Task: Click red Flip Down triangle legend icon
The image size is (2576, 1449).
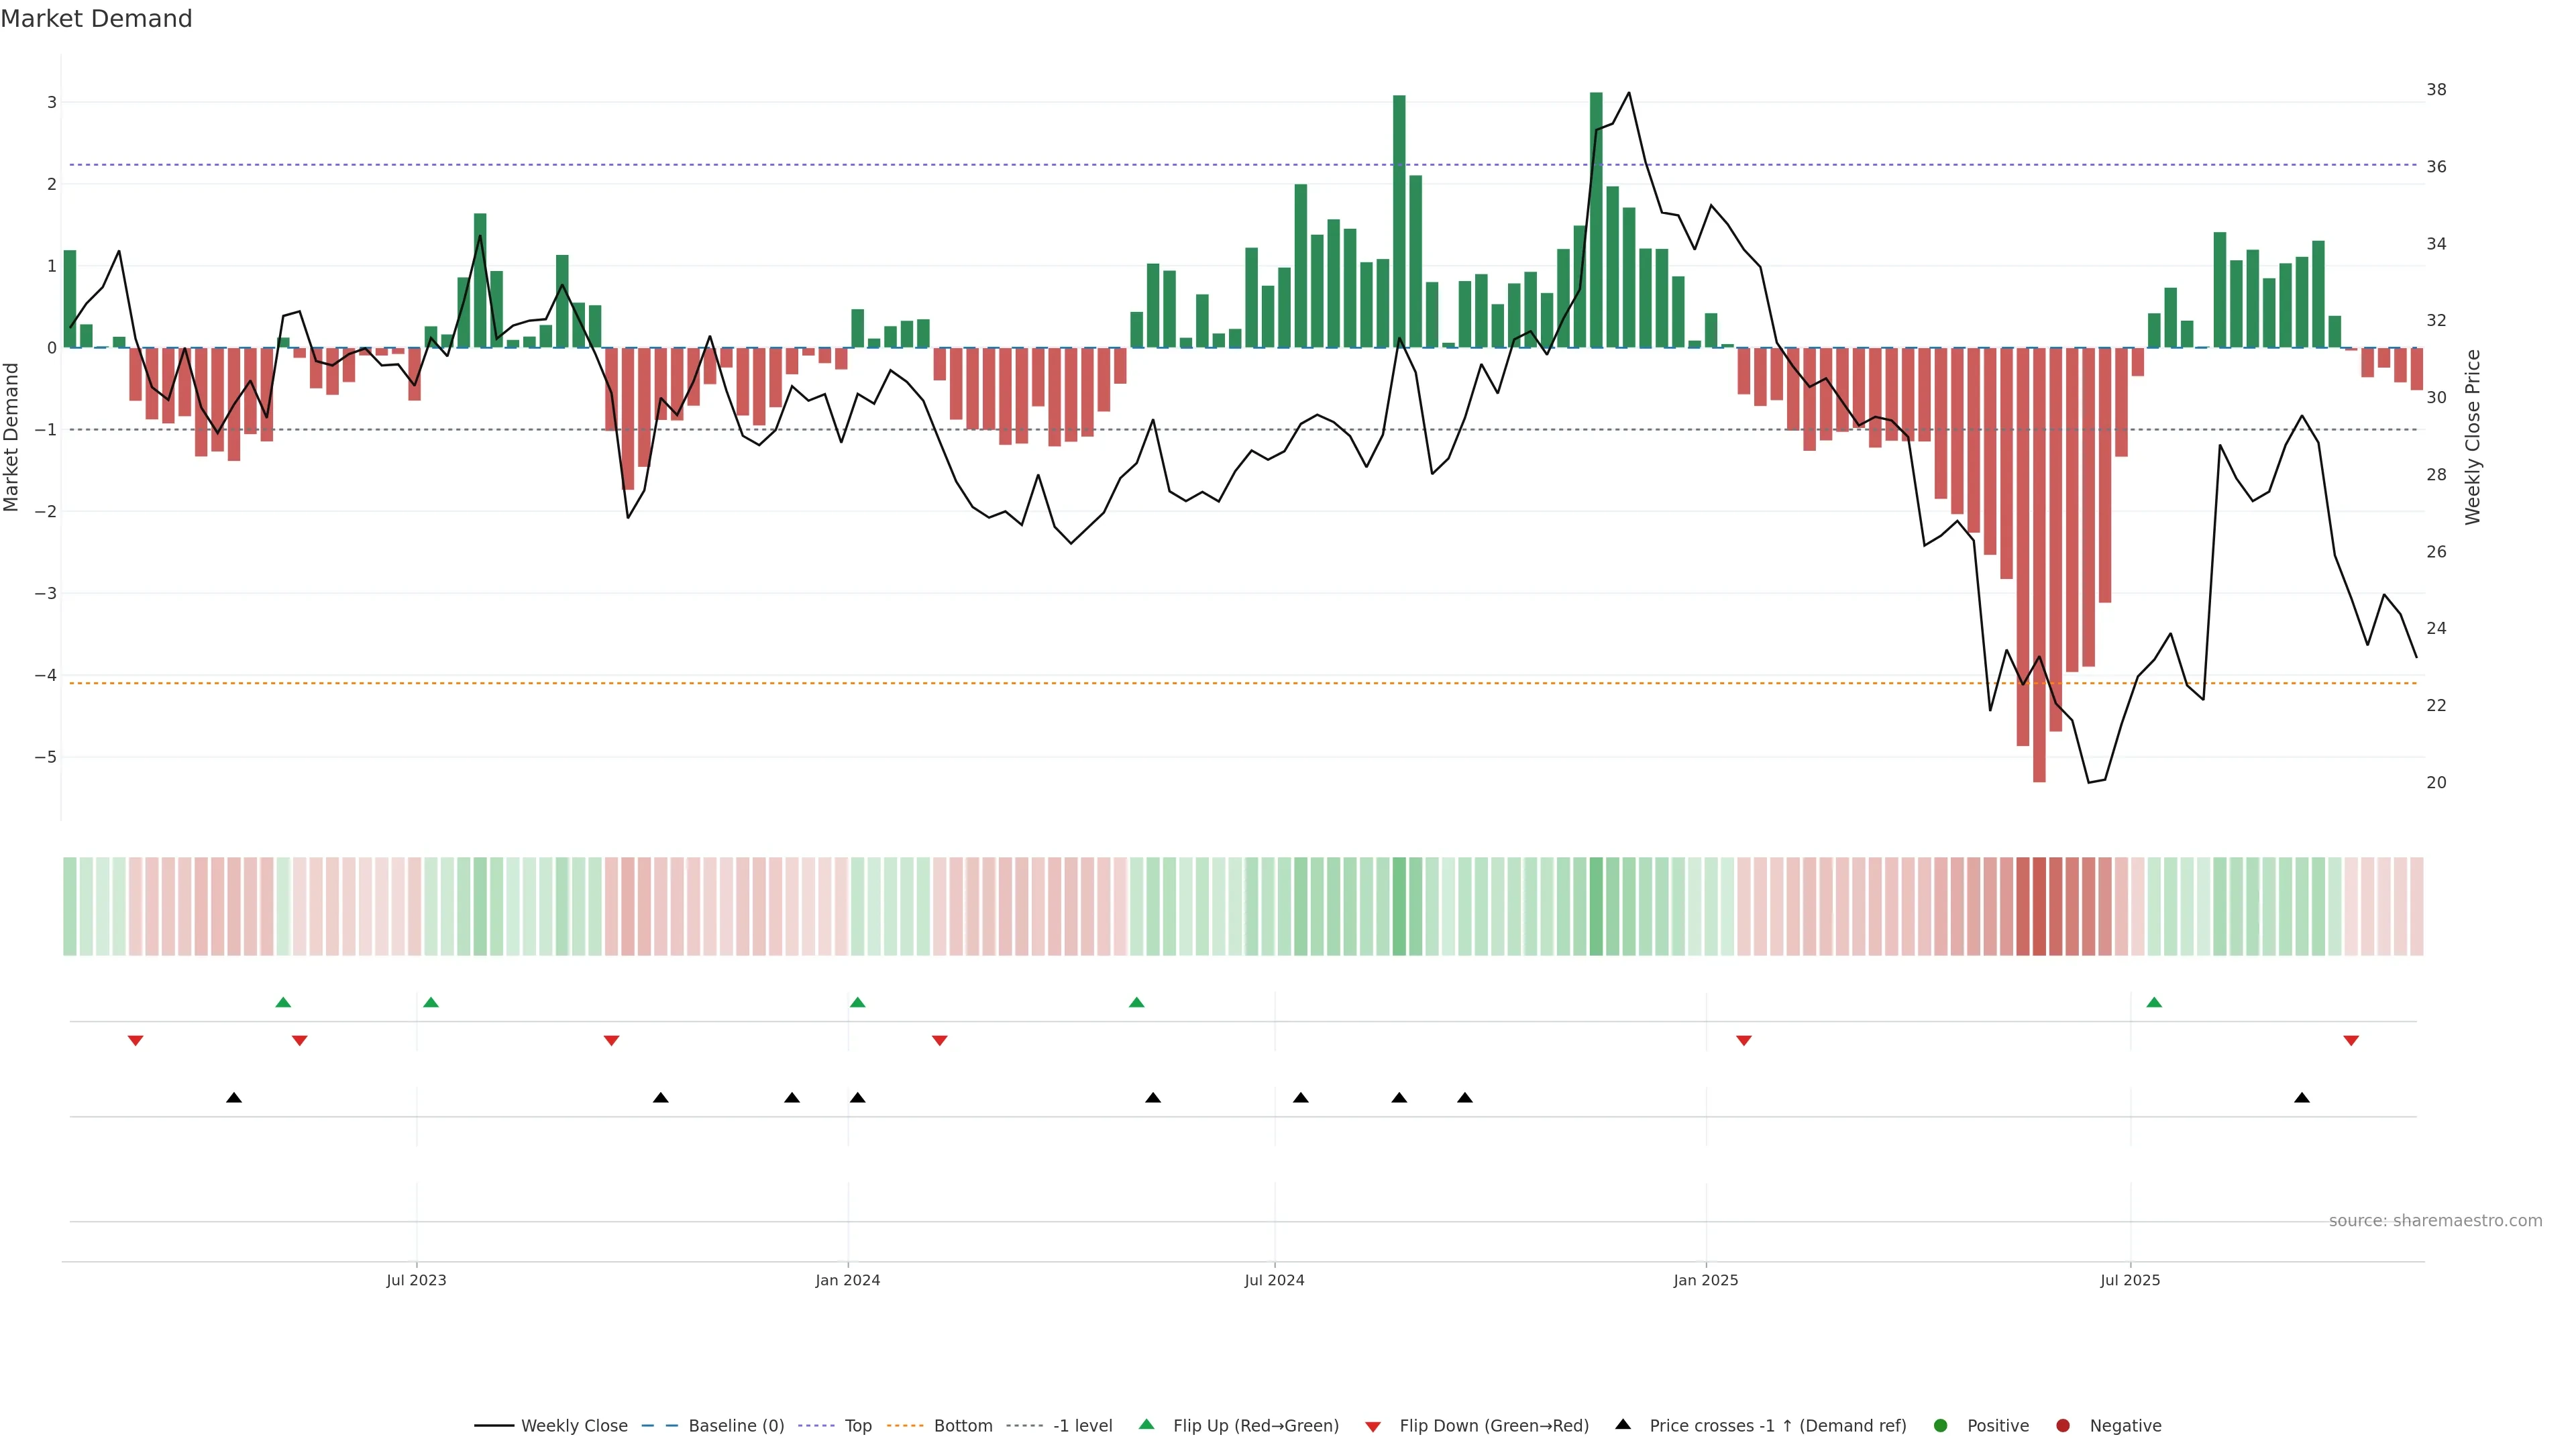Action: tap(1372, 1426)
